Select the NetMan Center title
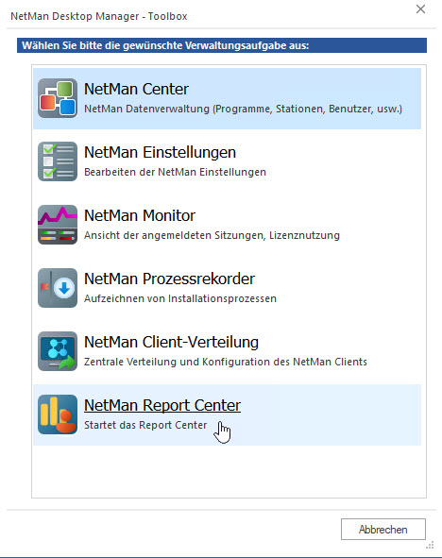 [x=136, y=89]
